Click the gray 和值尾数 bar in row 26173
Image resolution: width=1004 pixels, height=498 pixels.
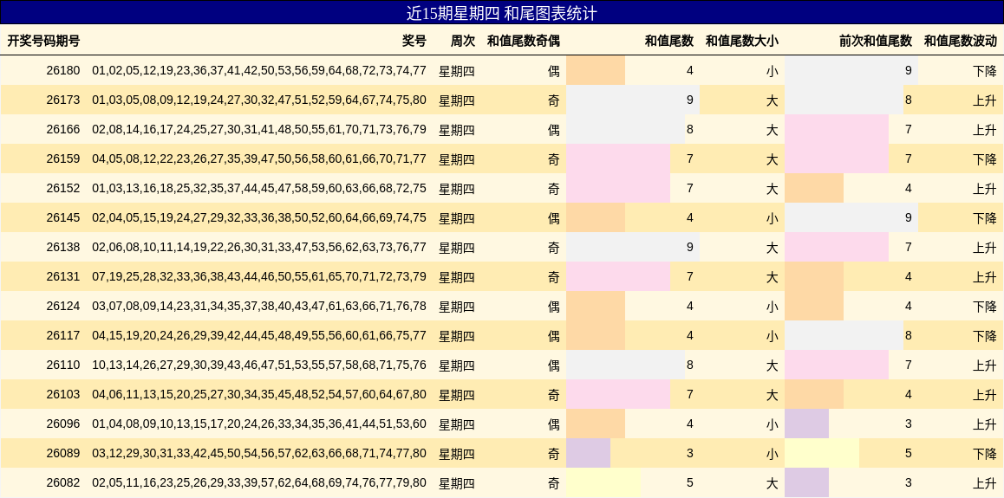click(633, 100)
